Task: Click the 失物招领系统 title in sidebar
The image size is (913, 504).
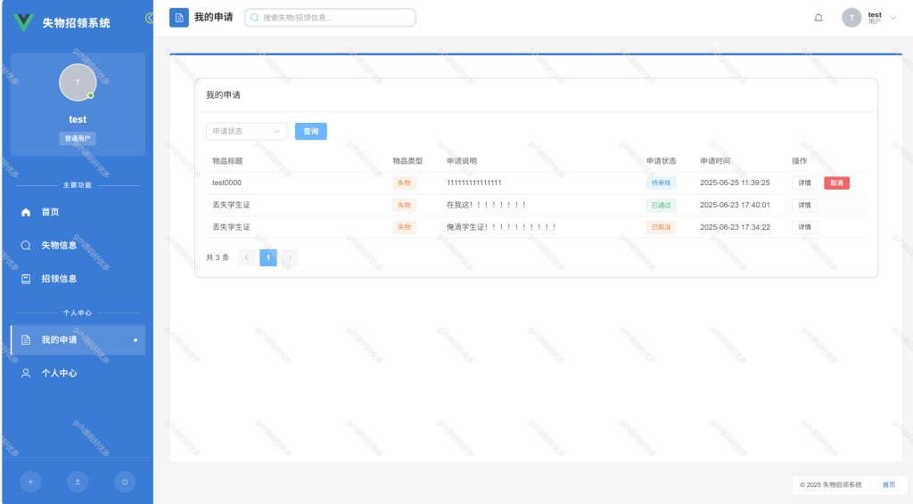Action: coord(77,23)
